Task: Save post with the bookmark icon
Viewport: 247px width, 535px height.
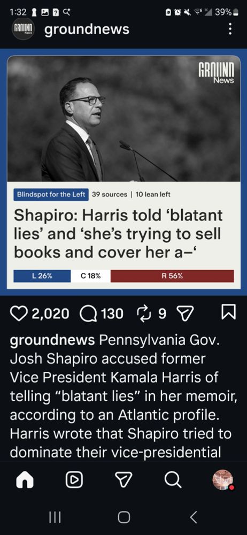Action: click(229, 313)
